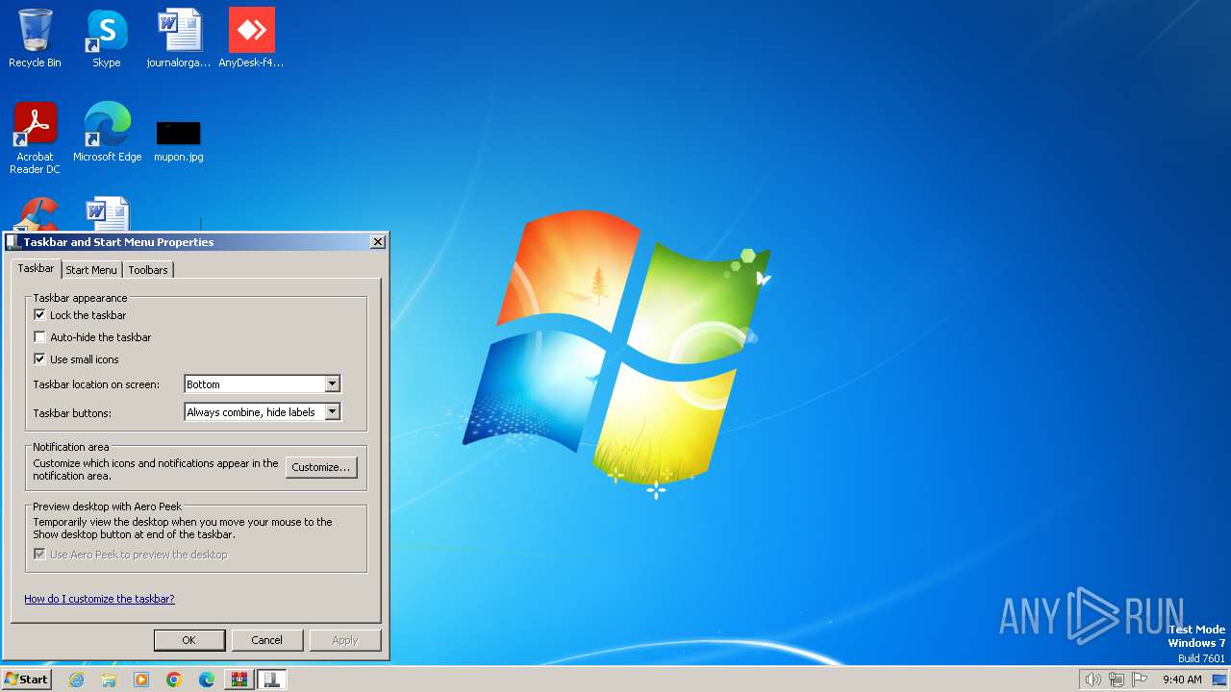Click the Use Aero Peek checkbox
Viewport: 1231px width, 692px height.
tap(39, 555)
